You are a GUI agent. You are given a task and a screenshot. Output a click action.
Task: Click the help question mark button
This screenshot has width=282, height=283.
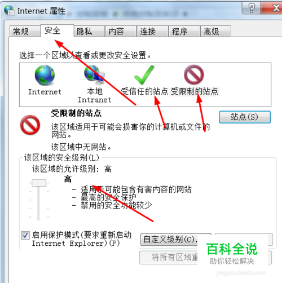tap(252, 8)
